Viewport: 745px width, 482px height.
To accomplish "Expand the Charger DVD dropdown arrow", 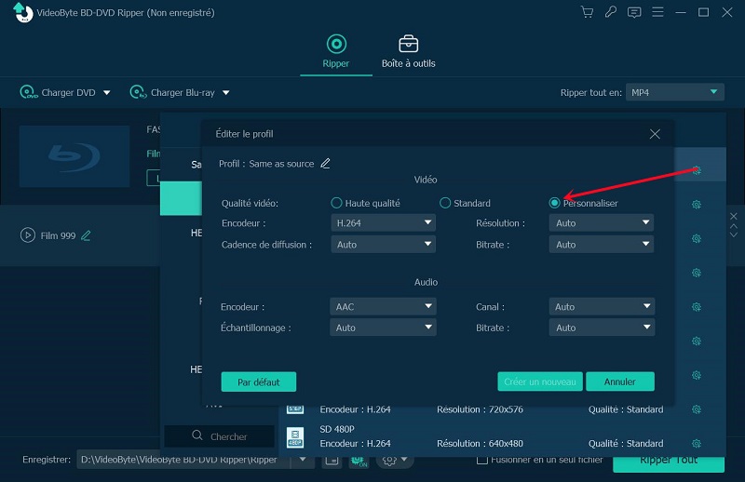I will [107, 93].
